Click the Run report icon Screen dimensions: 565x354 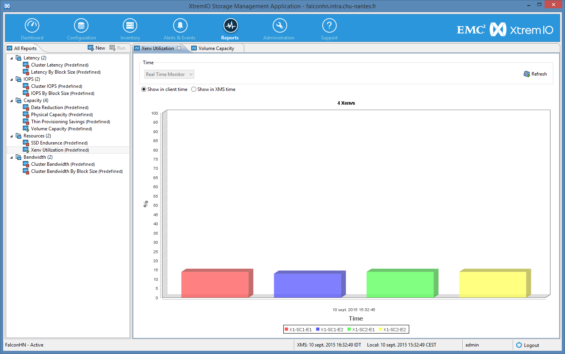click(x=113, y=48)
